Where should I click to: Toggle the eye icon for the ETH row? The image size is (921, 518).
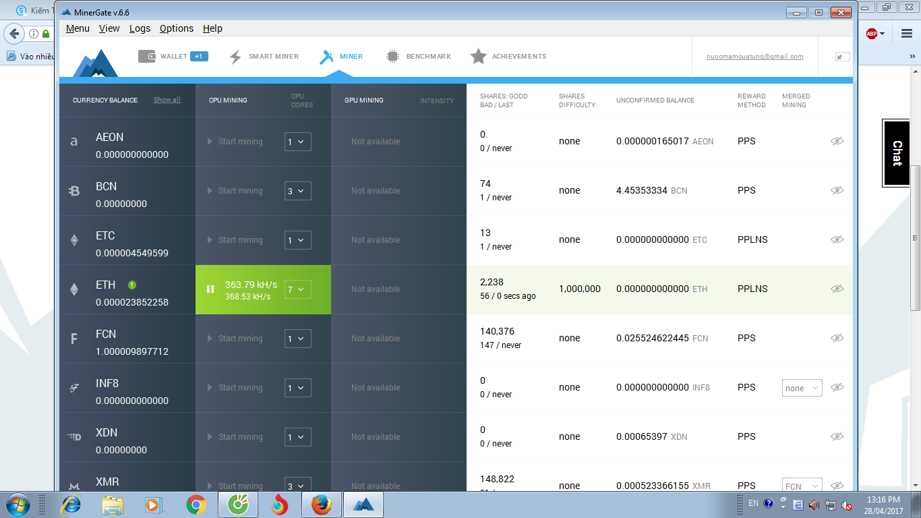click(837, 289)
